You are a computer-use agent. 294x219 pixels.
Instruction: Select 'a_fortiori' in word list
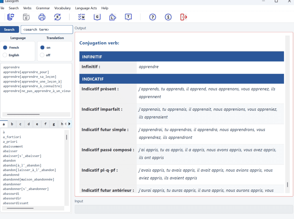click(12, 137)
